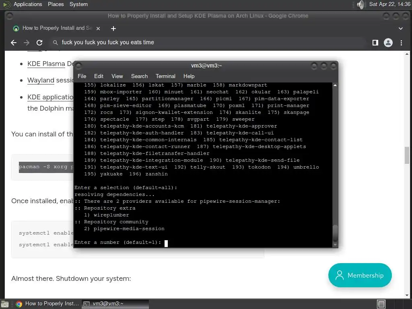412x309 pixels.
Task: Click the Membership button
Action: [360, 275]
